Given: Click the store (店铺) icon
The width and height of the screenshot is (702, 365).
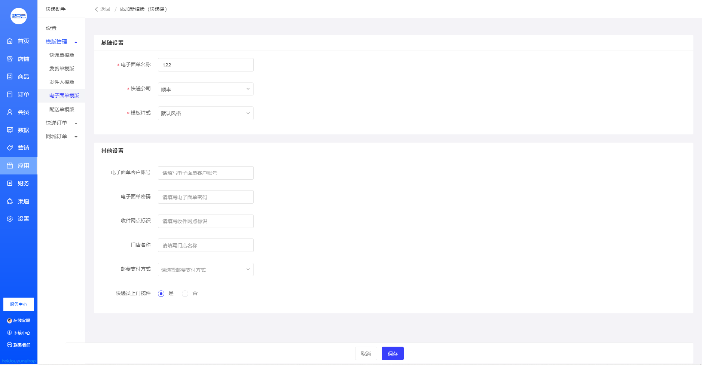Looking at the screenshot, I should (x=10, y=59).
